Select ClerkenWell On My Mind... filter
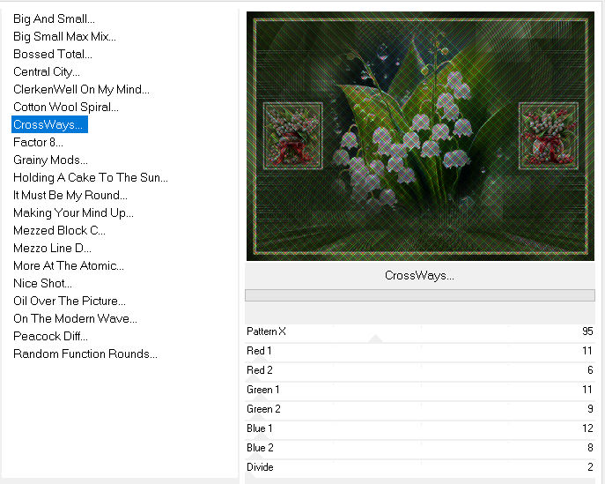Viewport: 605px width, 484px height. click(81, 90)
